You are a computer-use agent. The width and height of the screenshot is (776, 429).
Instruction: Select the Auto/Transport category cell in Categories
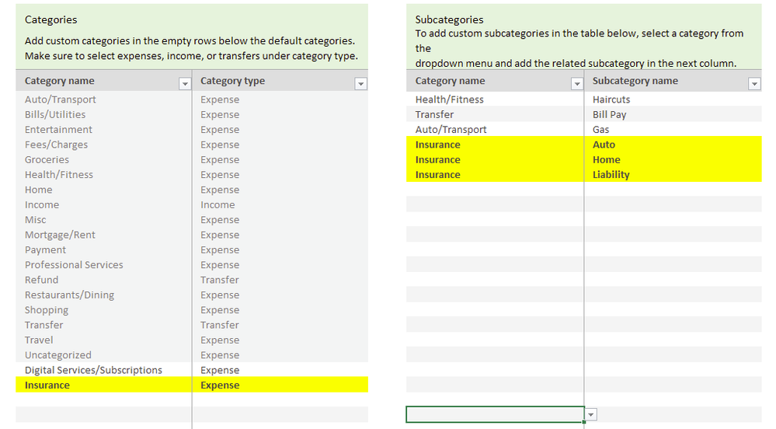tap(103, 99)
